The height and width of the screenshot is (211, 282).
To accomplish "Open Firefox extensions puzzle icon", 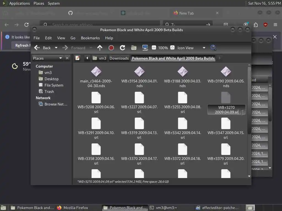I will tap(256, 24).
